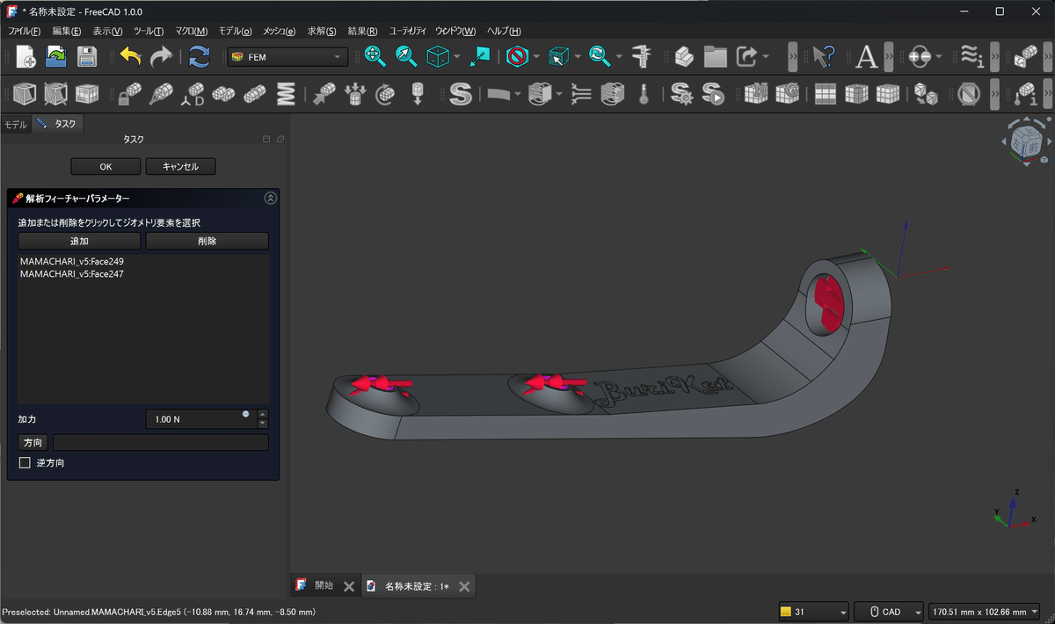The height and width of the screenshot is (624, 1055).
Task: Click the What's This help cursor icon
Action: pos(823,57)
